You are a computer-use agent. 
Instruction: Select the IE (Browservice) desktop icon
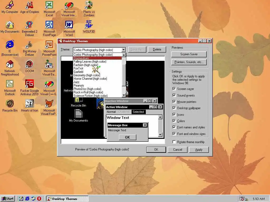coord(10,48)
